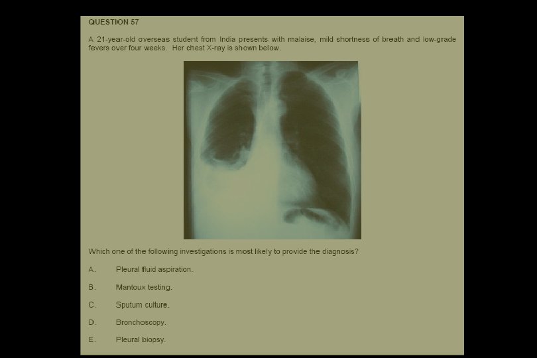This screenshot has height=358, width=537.
Task: Click the 'Which one of the following investigations' question
Action: tap(223, 251)
